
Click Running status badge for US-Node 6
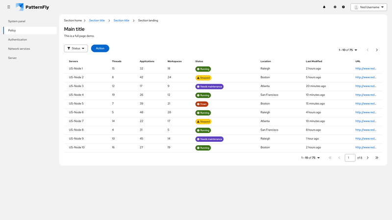tap(203, 113)
